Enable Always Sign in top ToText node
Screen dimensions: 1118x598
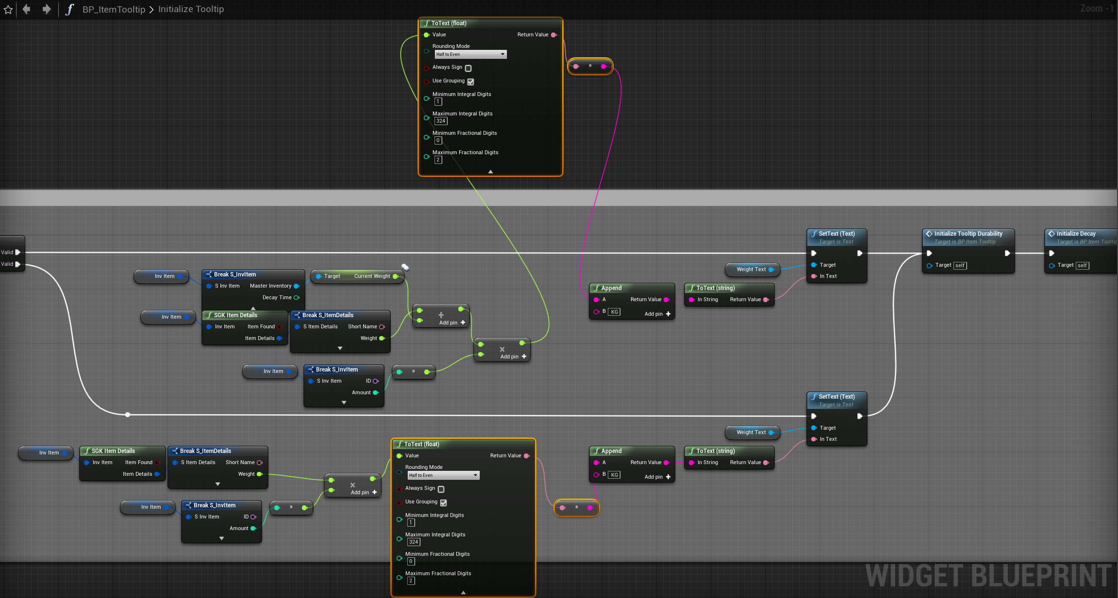click(x=468, y=68)
